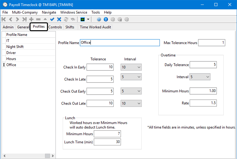Go to the first record toolbar arrow
Image resolution: width=237 pixels, height=159 pixels.
click(x=4, y=19)
